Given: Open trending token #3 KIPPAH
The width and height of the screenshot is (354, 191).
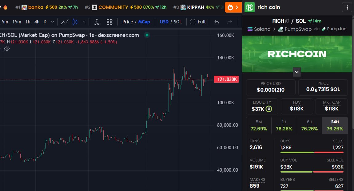Looking at the screenshot, I should pyautogui.click(x=199, y=7).
